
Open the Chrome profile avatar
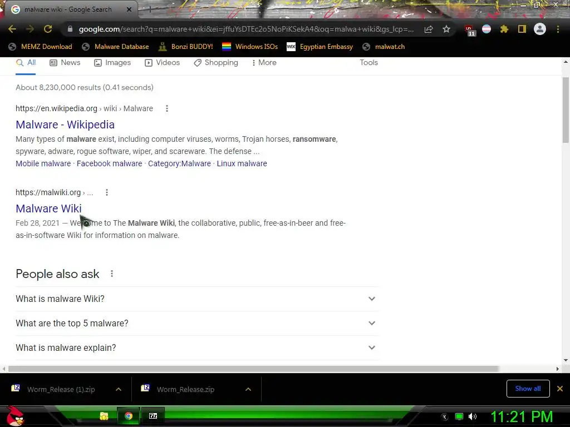tap(540, 29)
